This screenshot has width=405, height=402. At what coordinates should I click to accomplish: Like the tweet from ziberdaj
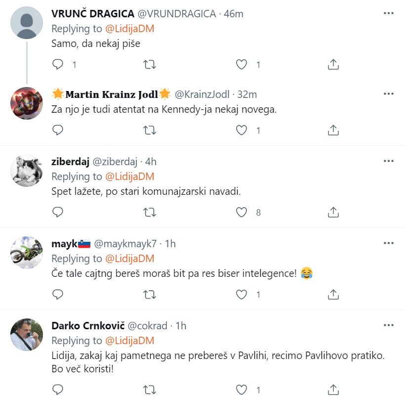[x=241, y=212]
